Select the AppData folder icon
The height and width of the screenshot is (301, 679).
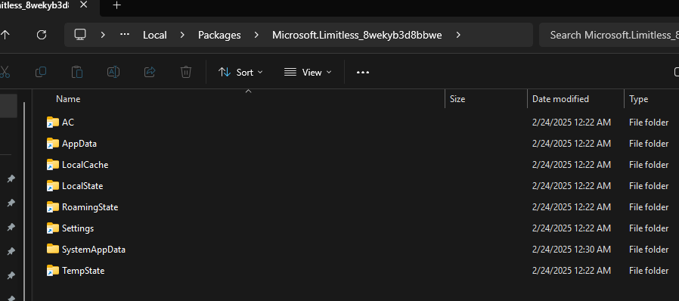(x=52, y=144)
